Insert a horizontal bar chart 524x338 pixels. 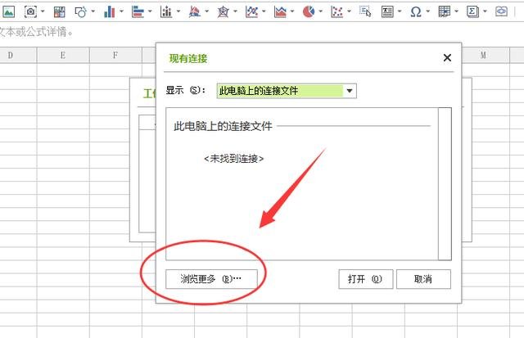pos(138,12)
